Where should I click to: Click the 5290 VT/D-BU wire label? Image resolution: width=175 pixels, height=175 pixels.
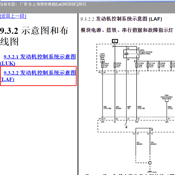[x=141, y=108]
